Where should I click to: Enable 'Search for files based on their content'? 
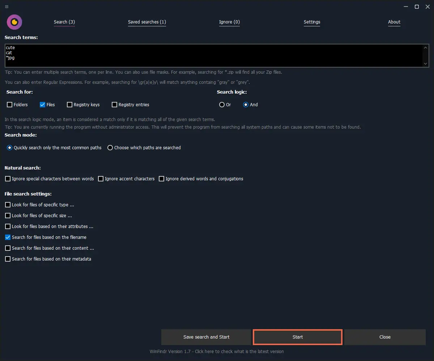click(x=8, y=248)
